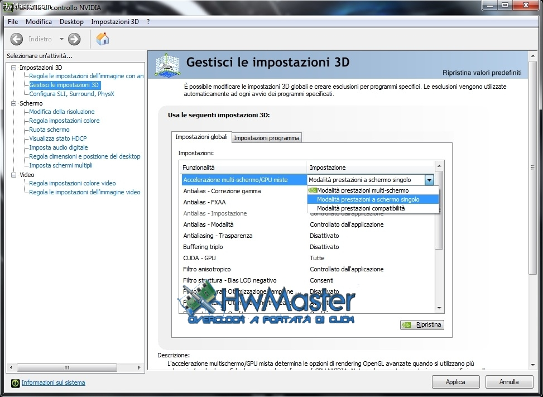Click the Gestisci le impostazioni 3D header icon
This screenshot has height=397, width=543.
167,64
